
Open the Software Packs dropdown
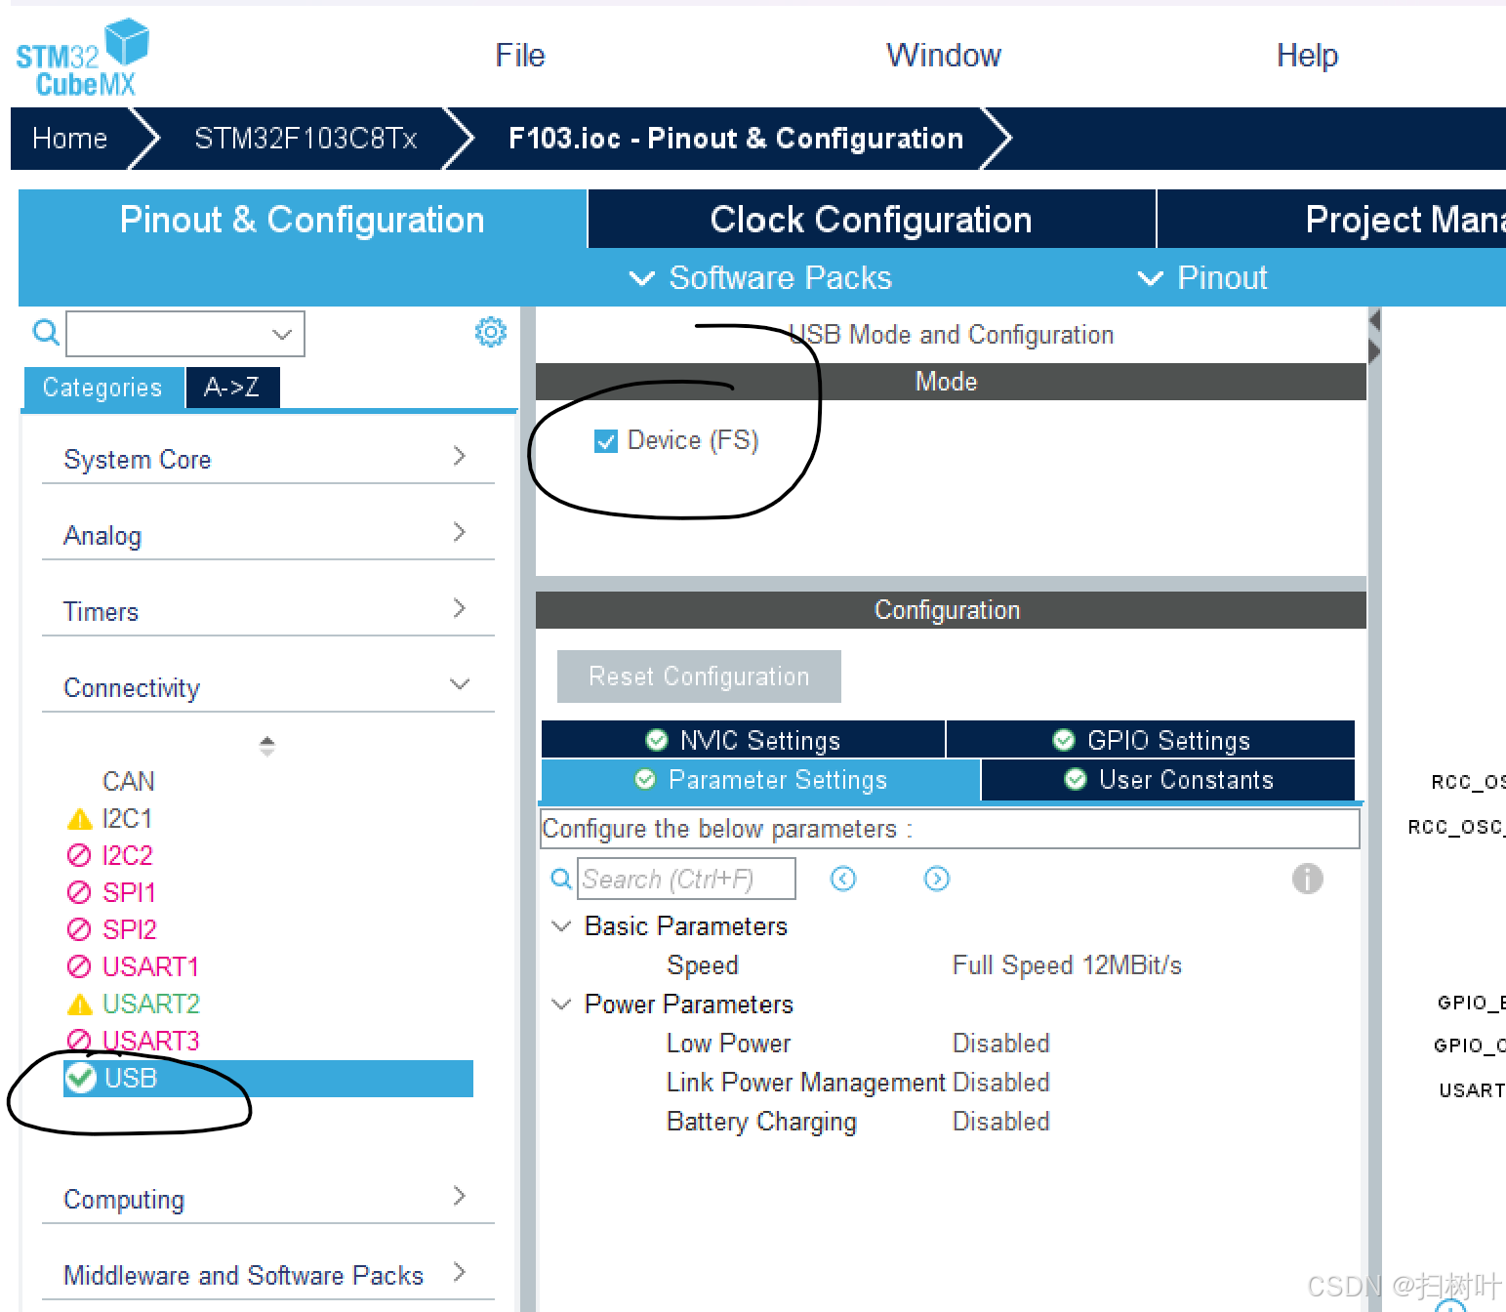click(x=761, y=278)
